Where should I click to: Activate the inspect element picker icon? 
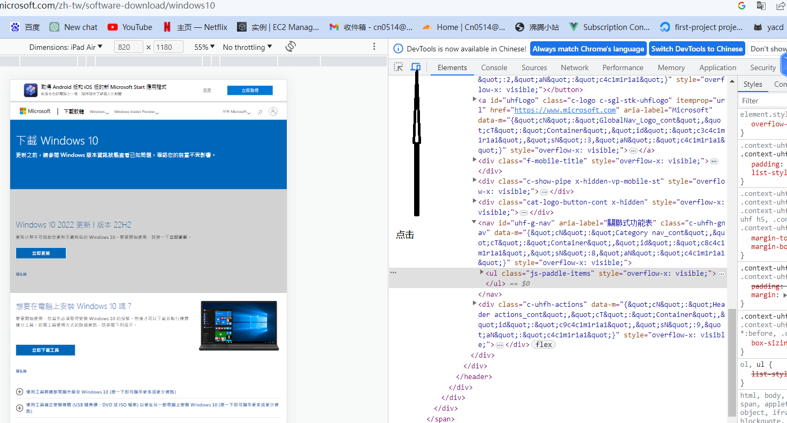pos(399,67)
